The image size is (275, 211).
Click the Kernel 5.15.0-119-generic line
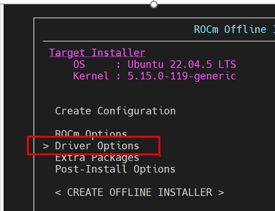(x=154, y=76)
